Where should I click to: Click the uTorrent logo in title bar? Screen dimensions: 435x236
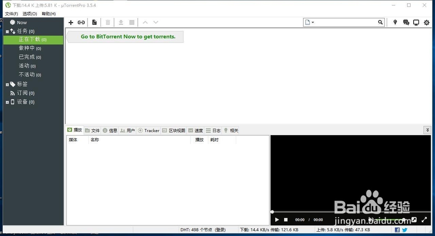coord(8,5)
